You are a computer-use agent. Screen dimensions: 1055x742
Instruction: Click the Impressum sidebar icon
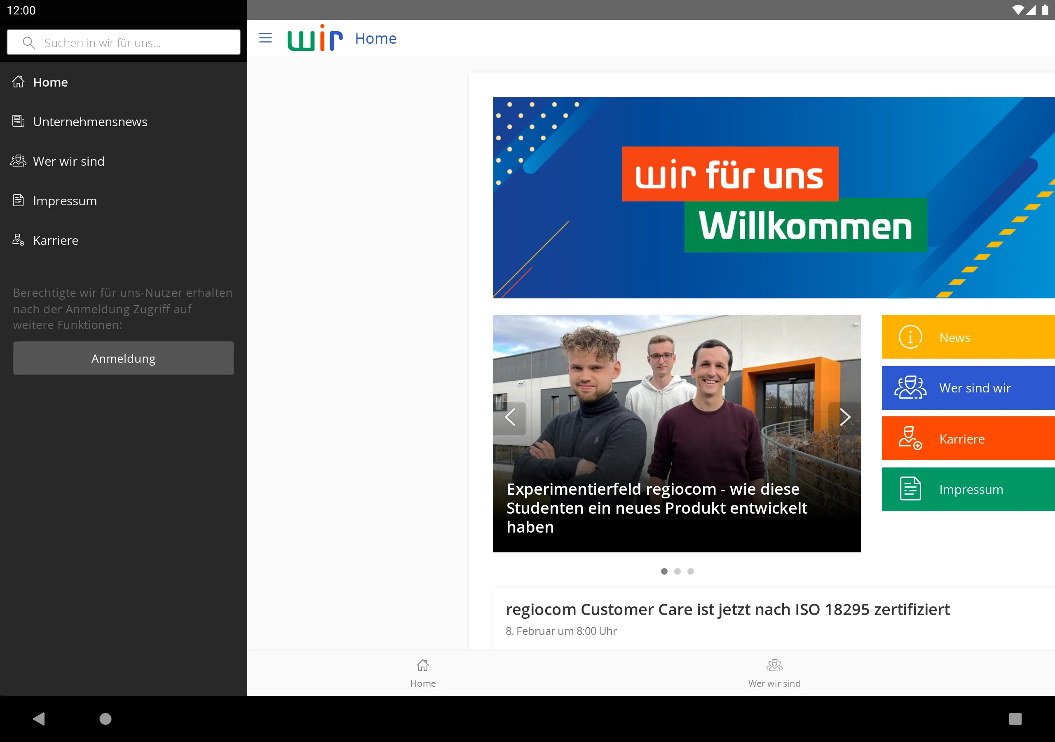point(18,201)
